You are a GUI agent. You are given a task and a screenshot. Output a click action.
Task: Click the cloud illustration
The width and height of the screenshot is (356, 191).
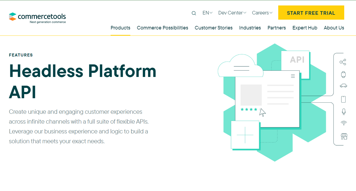point(240,66)
